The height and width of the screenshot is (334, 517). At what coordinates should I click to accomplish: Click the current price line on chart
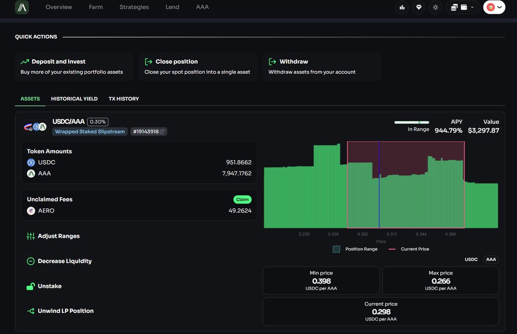(x=379, y=184)
